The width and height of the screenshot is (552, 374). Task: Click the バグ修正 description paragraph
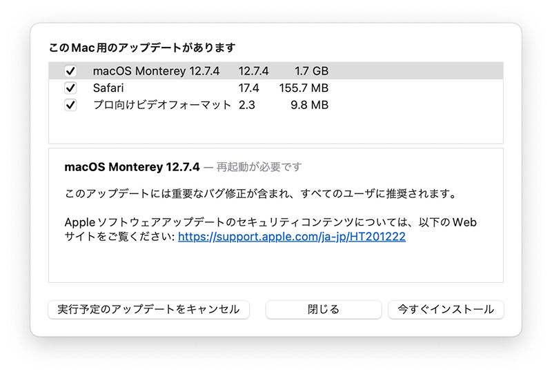(x=261, y=194)
